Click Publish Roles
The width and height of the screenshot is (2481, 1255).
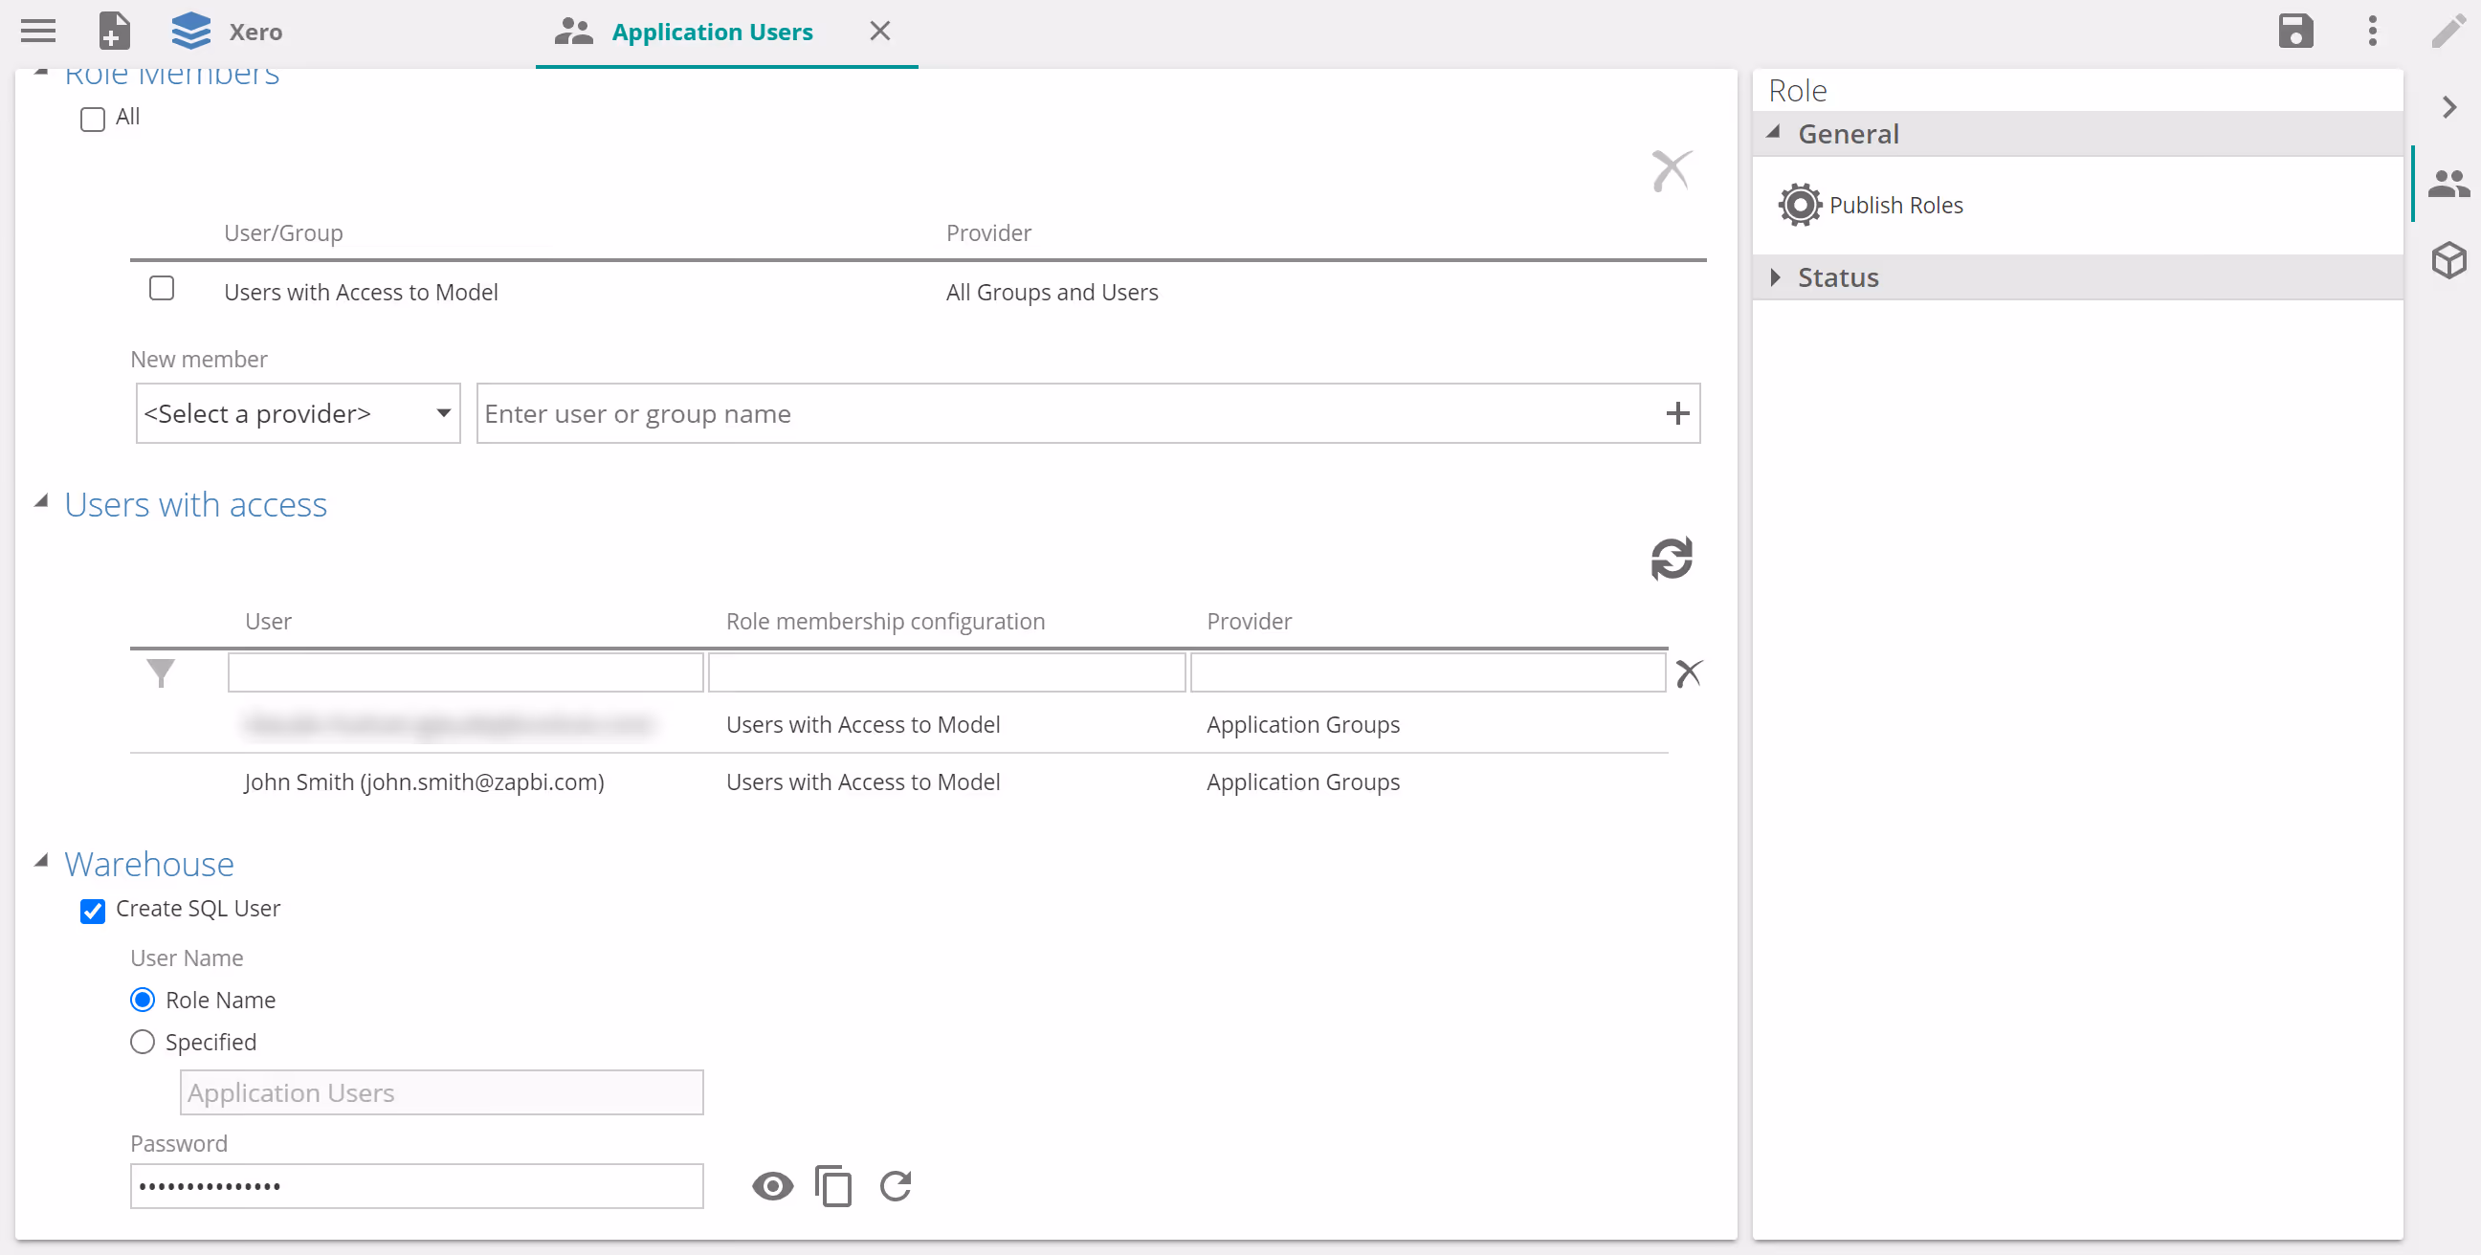coord(1894,205)
